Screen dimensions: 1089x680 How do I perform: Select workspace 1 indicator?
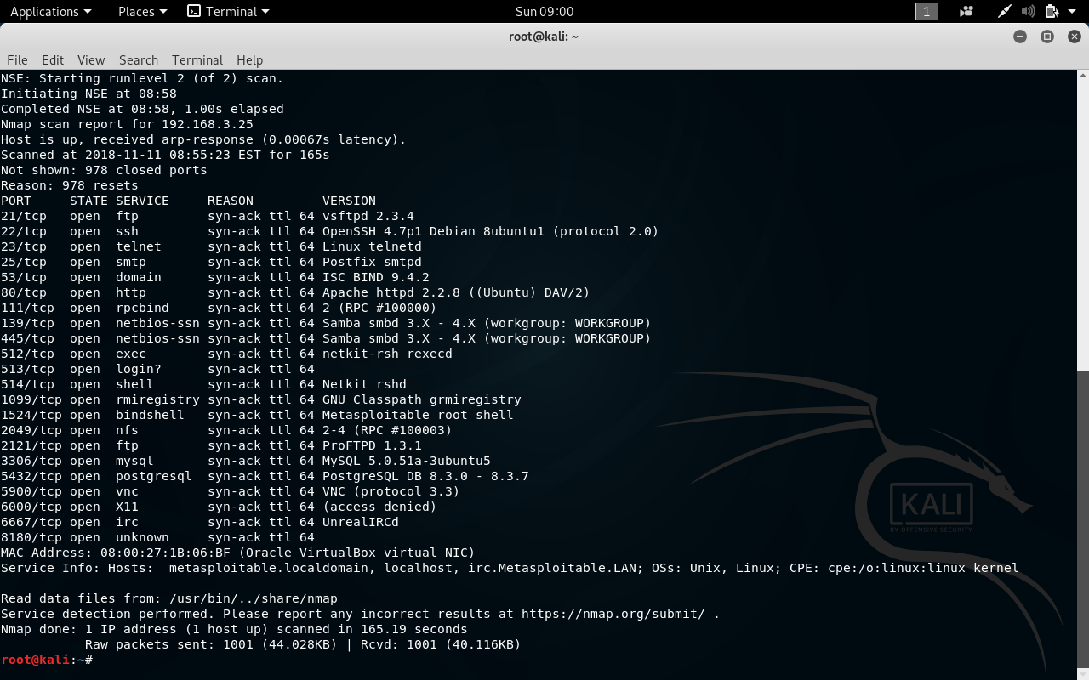point(927,11)
